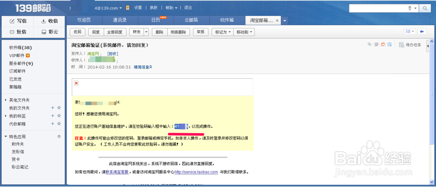Click the 写信 compose mail button
This screenshot has width=436, height=187.
click(x=18, y=21)
